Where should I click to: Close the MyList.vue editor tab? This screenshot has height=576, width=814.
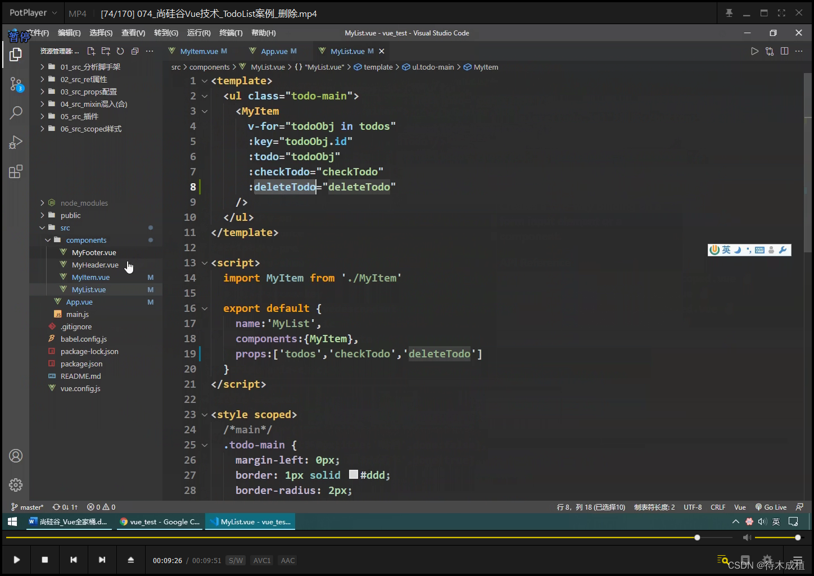click(x=382, y=51)
